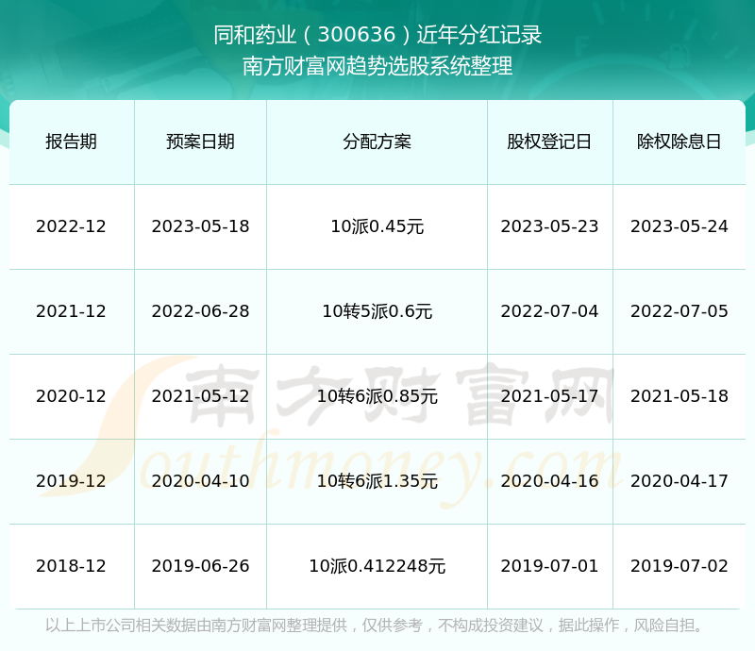Click the 报告期 column header
Viewport: 755px width, 651px height.
(x=72, y=142)
